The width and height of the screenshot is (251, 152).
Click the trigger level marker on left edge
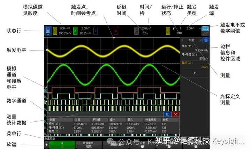pyautogui.click(x=47, y=50)
